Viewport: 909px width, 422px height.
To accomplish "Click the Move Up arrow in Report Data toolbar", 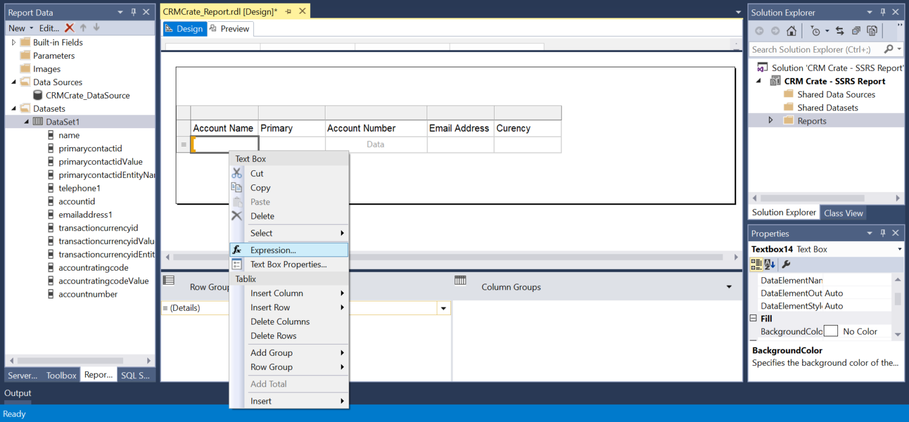I will 83,28.
